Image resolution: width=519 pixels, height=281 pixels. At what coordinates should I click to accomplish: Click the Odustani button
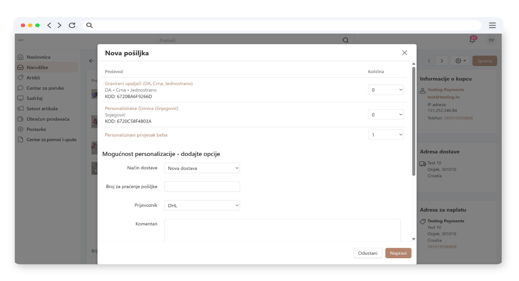point(367,253)
